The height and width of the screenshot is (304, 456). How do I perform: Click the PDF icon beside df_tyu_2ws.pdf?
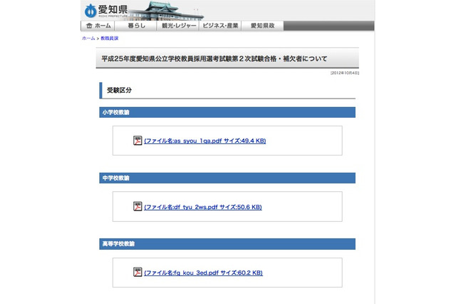pyautogui.click(x=138, y=206)
